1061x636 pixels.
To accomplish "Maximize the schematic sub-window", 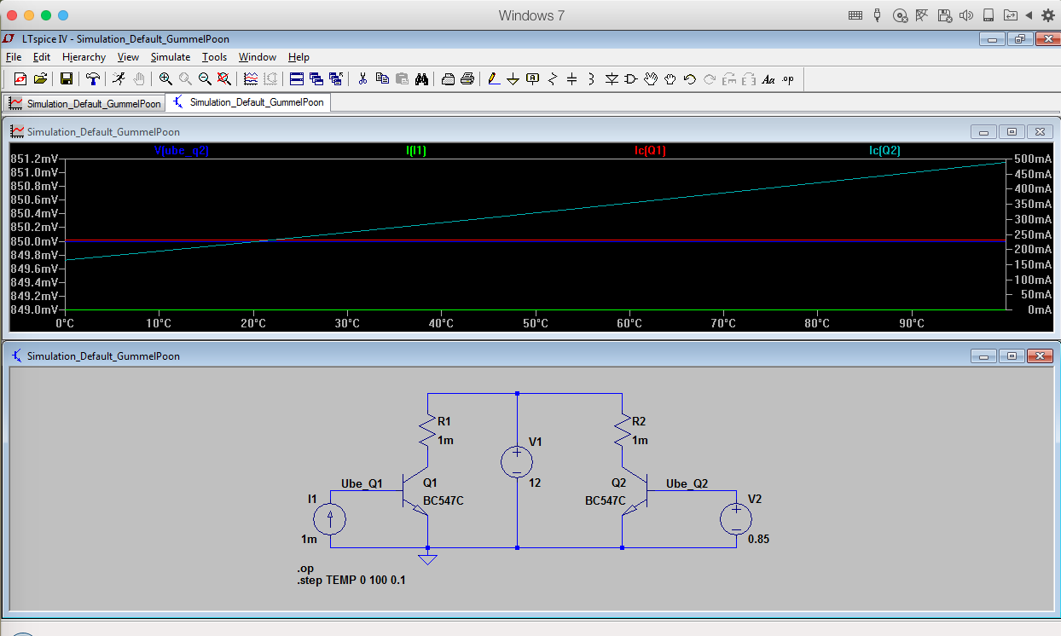I will (x=1012, y=356).
